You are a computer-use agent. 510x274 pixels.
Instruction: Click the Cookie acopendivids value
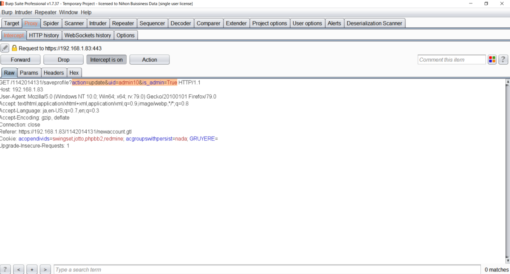[x=88, y=139]
